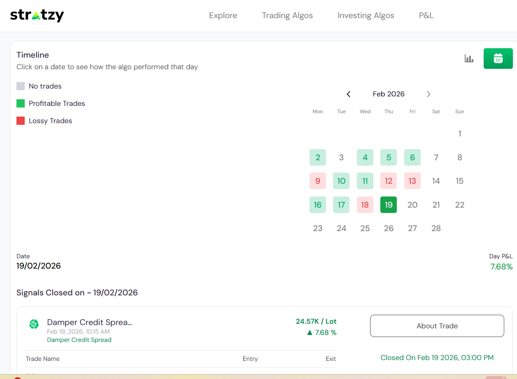This screenshot has height=379, width=517.
Task: Open the Trading Algos tab
Action: pyautogui.click(x=287, y=16)
